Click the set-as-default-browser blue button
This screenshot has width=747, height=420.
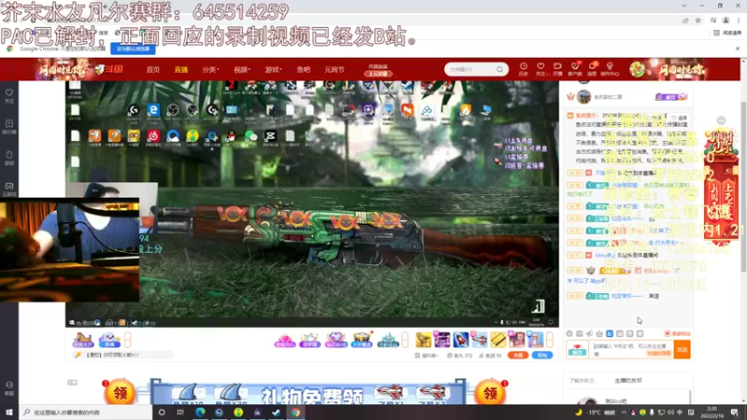point(133,49)
